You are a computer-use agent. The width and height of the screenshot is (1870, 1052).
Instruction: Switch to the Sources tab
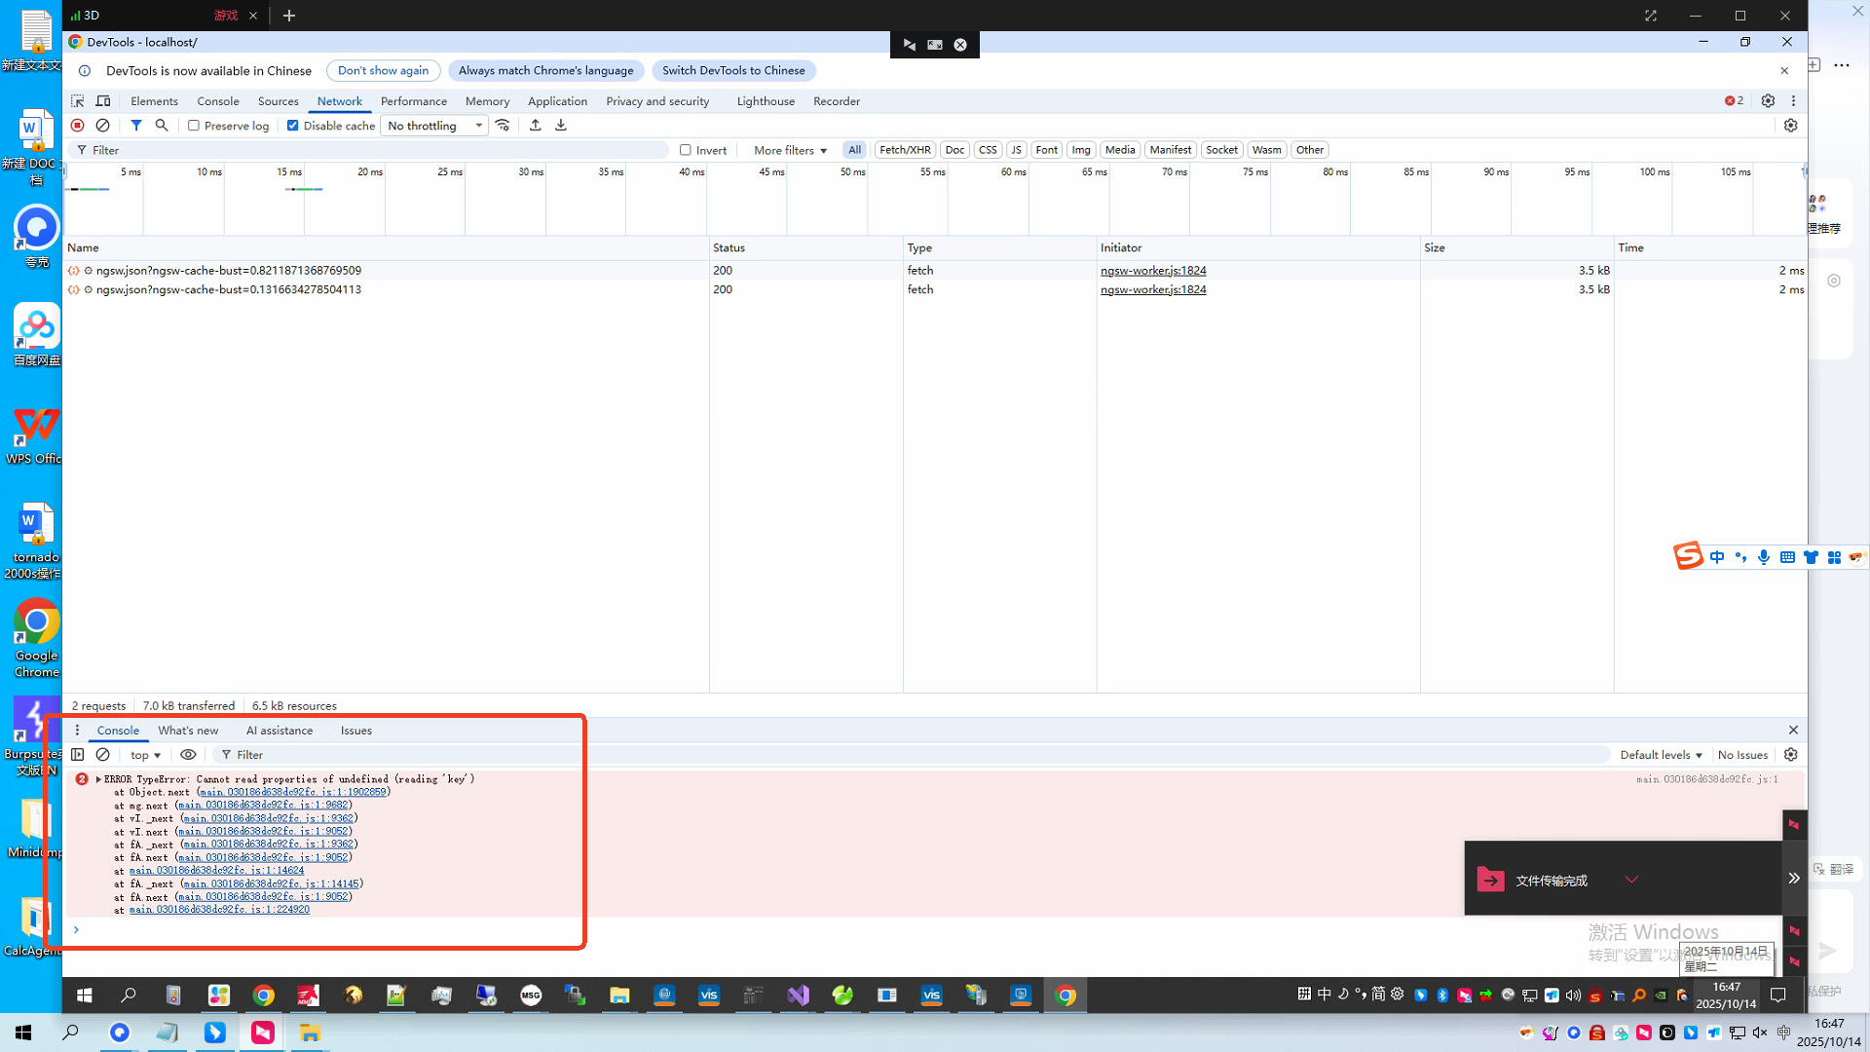278,101
